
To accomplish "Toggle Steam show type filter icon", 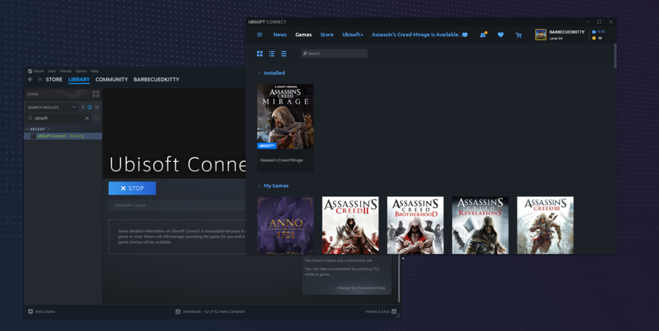I will [83, 107].
